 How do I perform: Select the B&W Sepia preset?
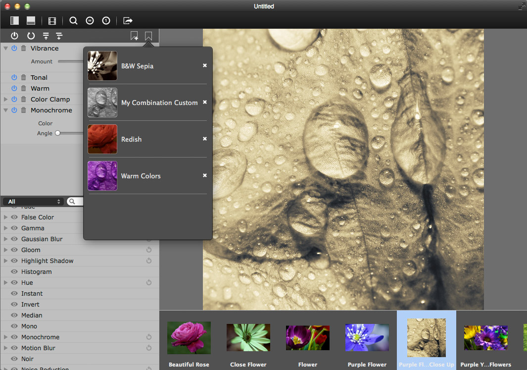click(137, 66)
